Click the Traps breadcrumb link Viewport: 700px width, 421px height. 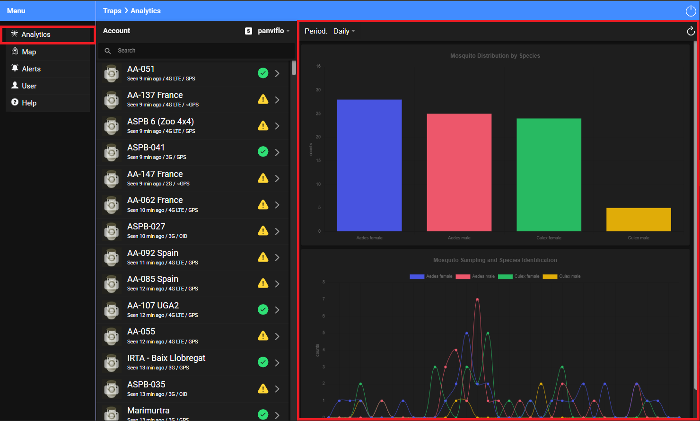point(112,11)
